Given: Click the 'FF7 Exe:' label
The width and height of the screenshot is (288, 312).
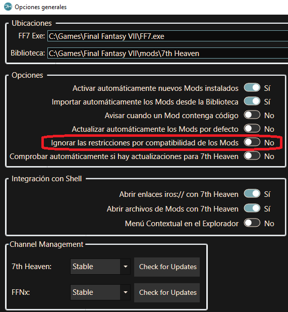Looking at the screenshot, I should click(x=32, y=36).
